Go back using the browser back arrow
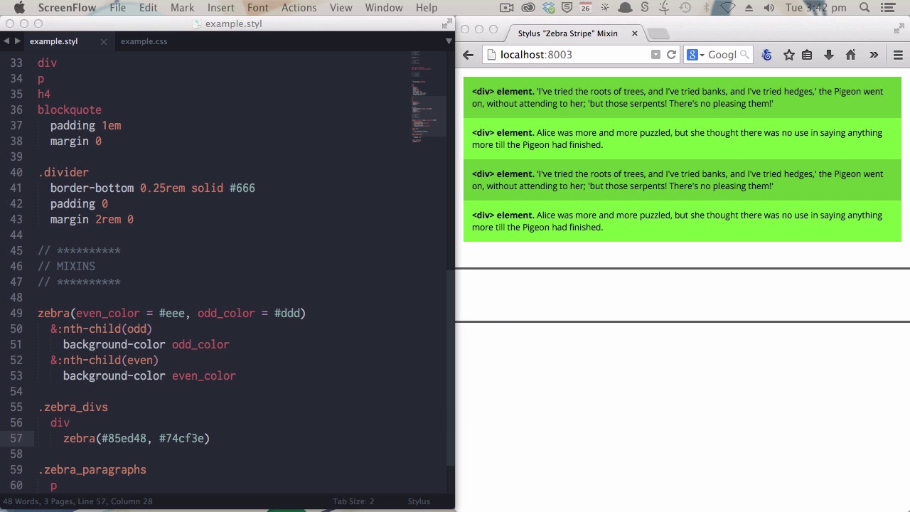This screenshot has width=910, height=512. tap(468, 55)
